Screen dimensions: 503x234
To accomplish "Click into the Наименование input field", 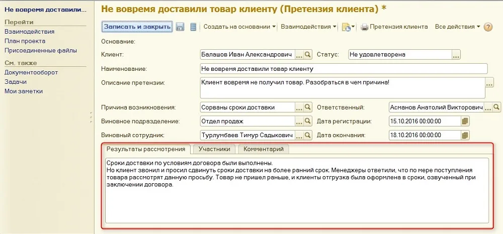I will tap(344, 68).
